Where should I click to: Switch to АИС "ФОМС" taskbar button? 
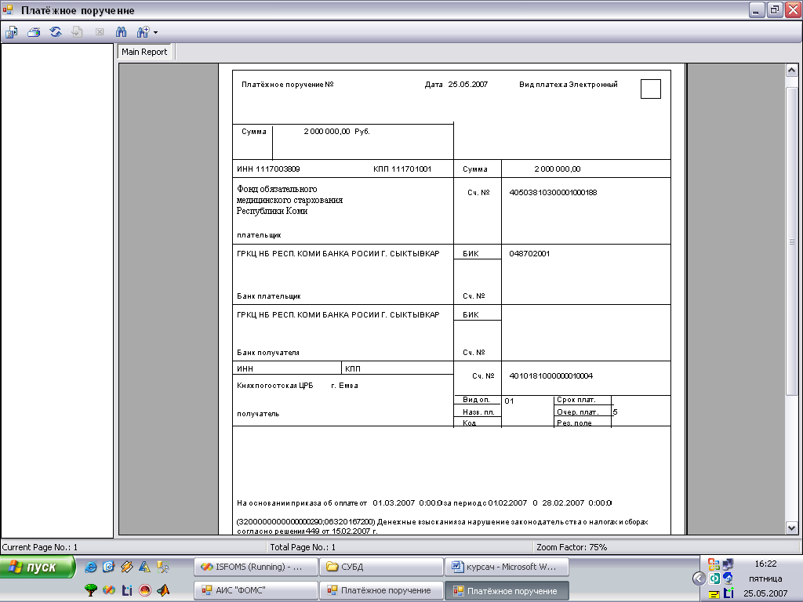coord(256,590)
